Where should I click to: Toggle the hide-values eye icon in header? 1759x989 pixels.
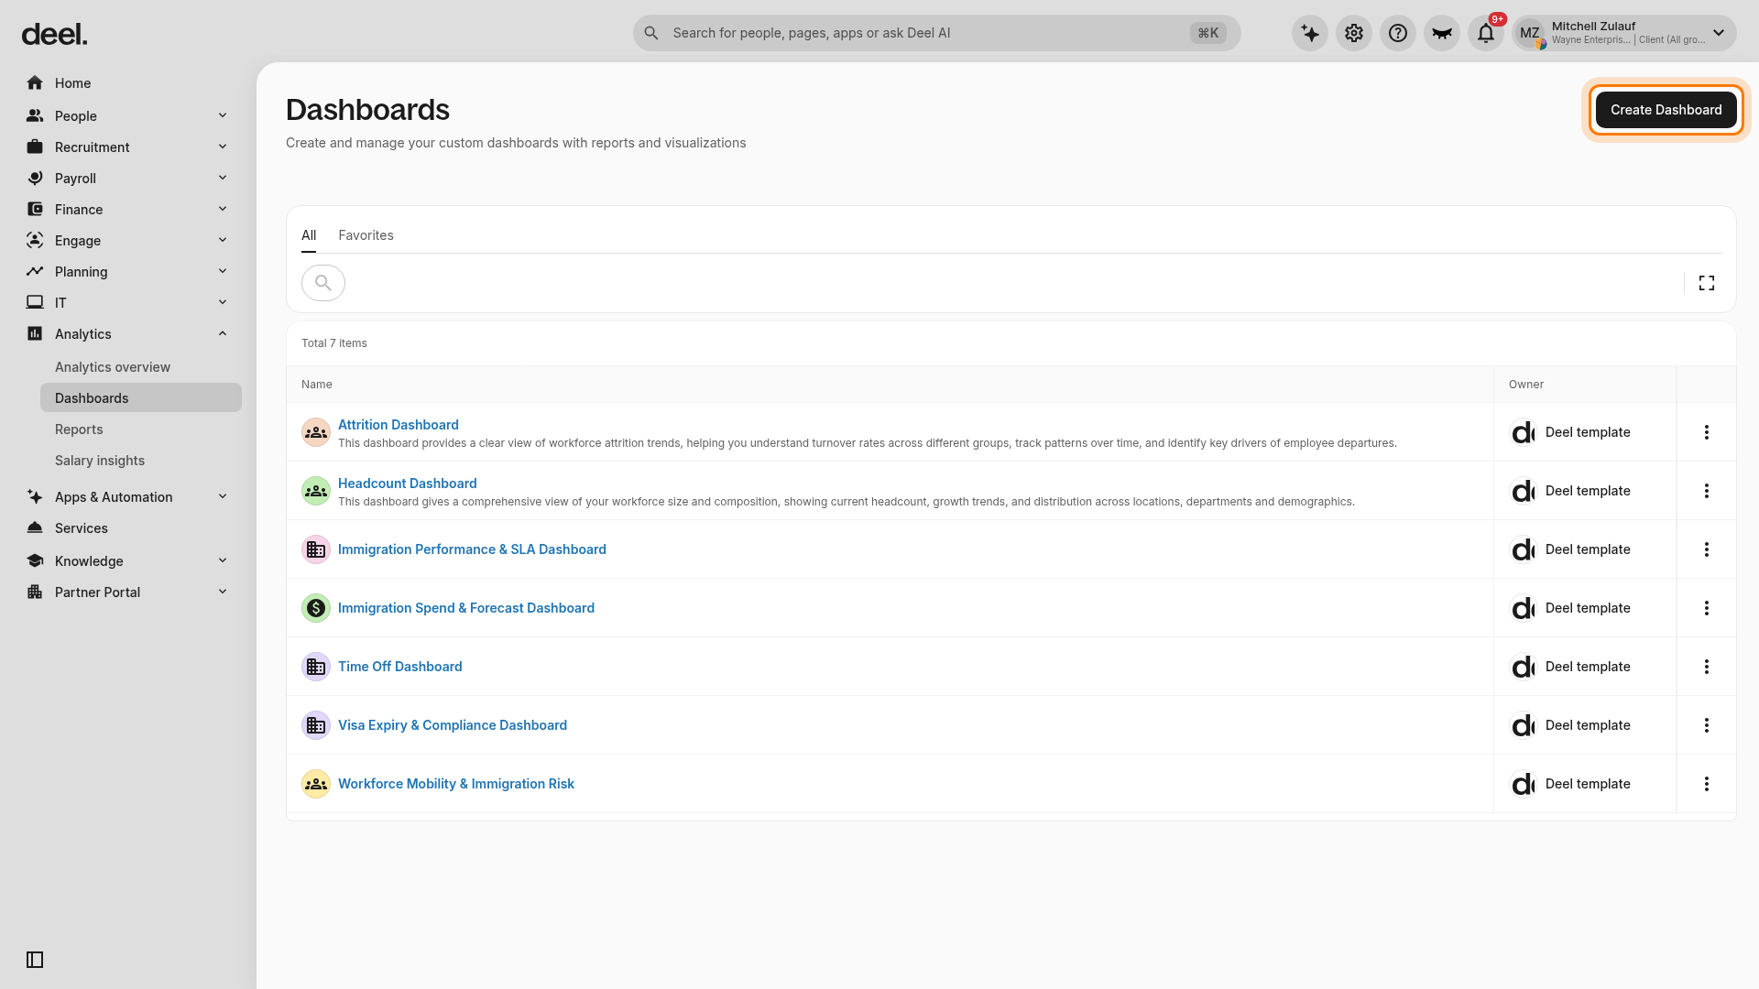click(x=1442, y=33)
